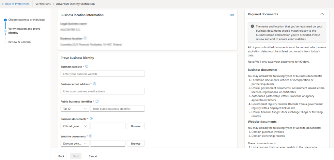Open the Tax ID identifier type dropdown
The height and width of the screenshot is (160, 334).
click(x=75, y=108)
